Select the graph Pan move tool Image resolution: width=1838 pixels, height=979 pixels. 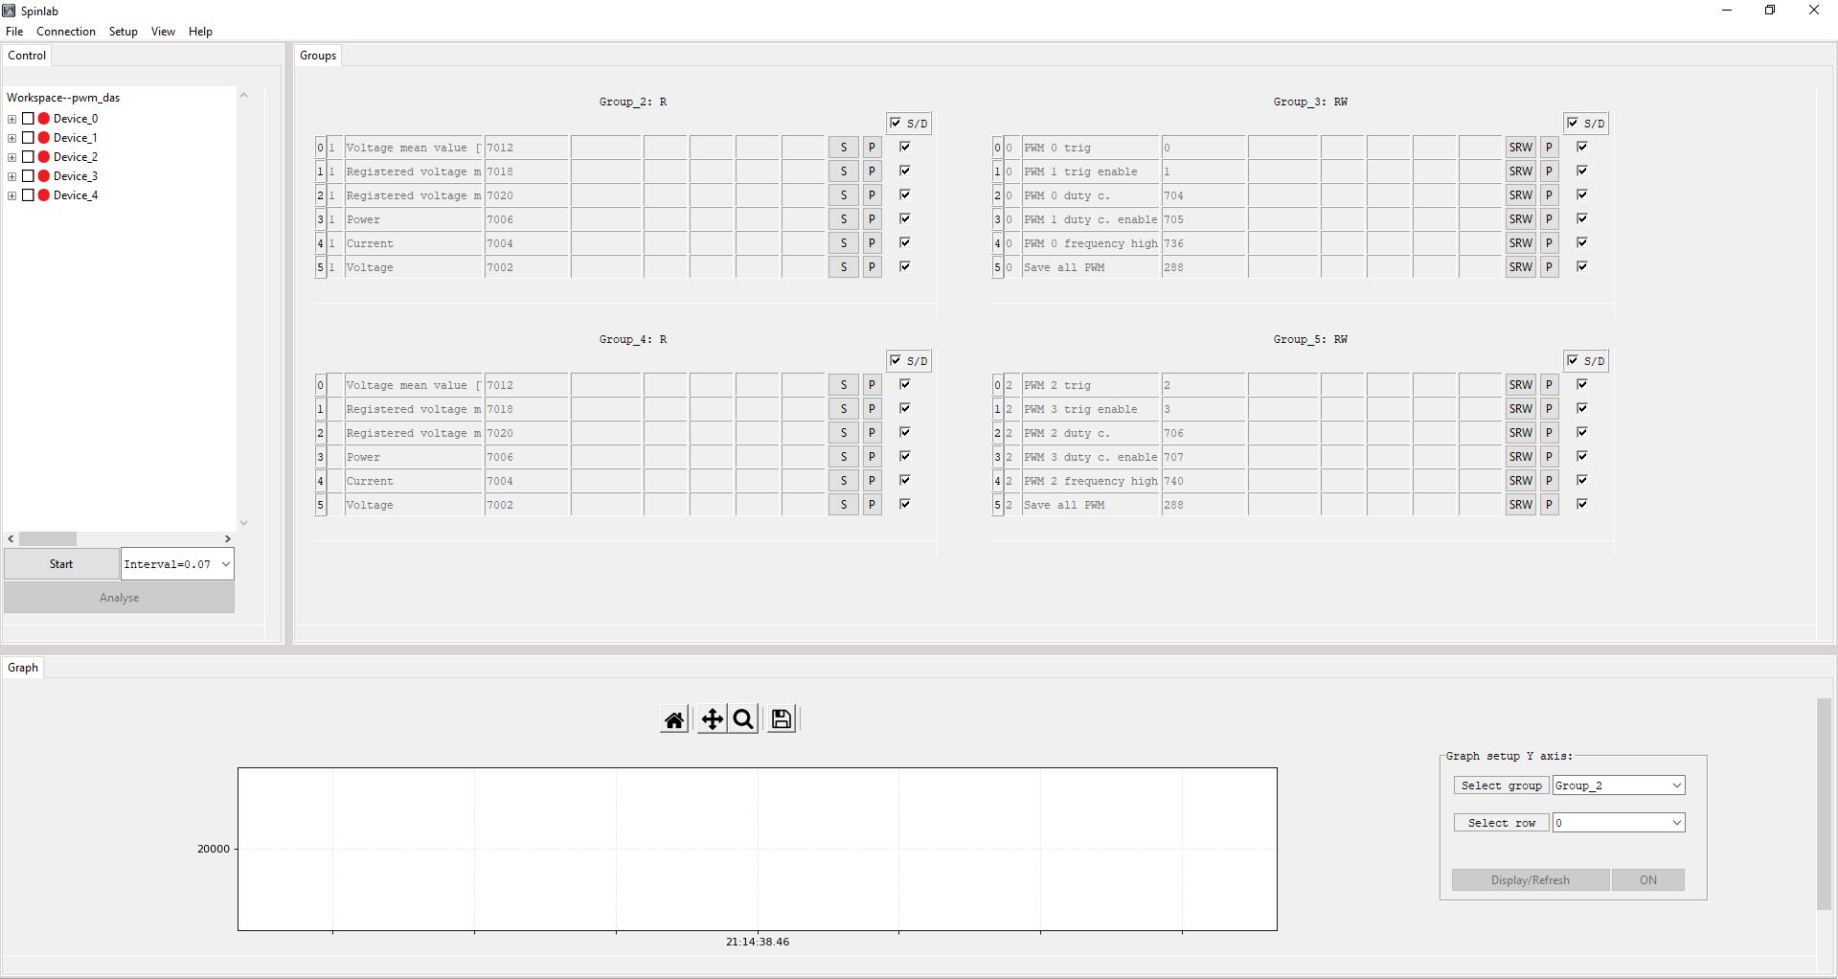pos(712,719)
